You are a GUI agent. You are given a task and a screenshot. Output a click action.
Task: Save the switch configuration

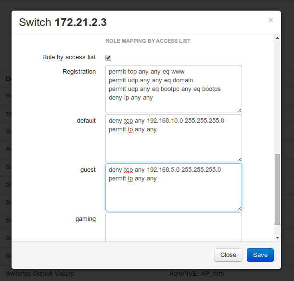click(260, 255)
